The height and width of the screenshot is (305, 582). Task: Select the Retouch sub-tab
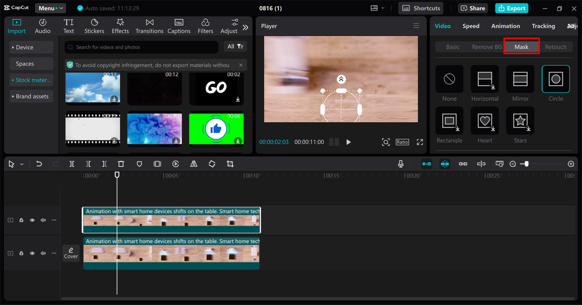tap(556, 47)
